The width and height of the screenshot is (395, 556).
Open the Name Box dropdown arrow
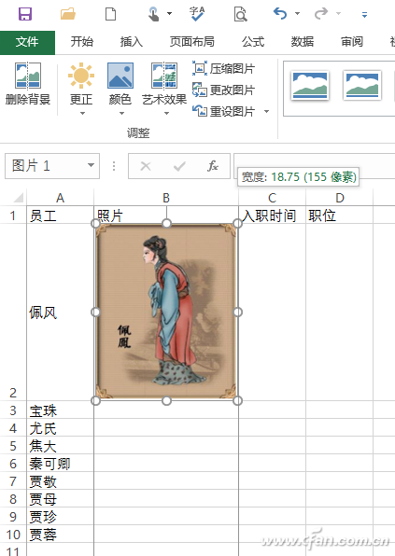[x=92, y=166]
